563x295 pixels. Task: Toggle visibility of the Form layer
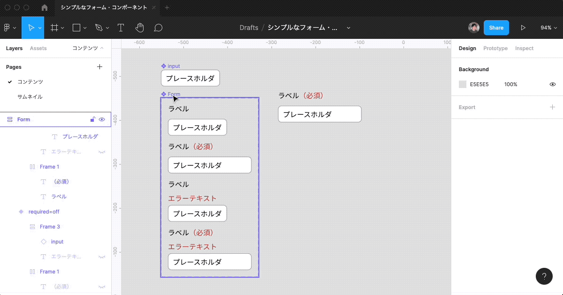102,119
